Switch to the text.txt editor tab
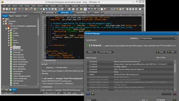 (x=96, y=12)
